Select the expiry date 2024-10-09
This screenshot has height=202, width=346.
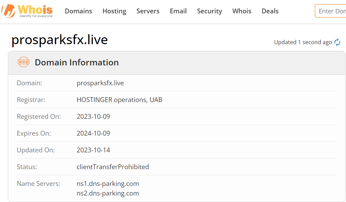tap(93, 133)
